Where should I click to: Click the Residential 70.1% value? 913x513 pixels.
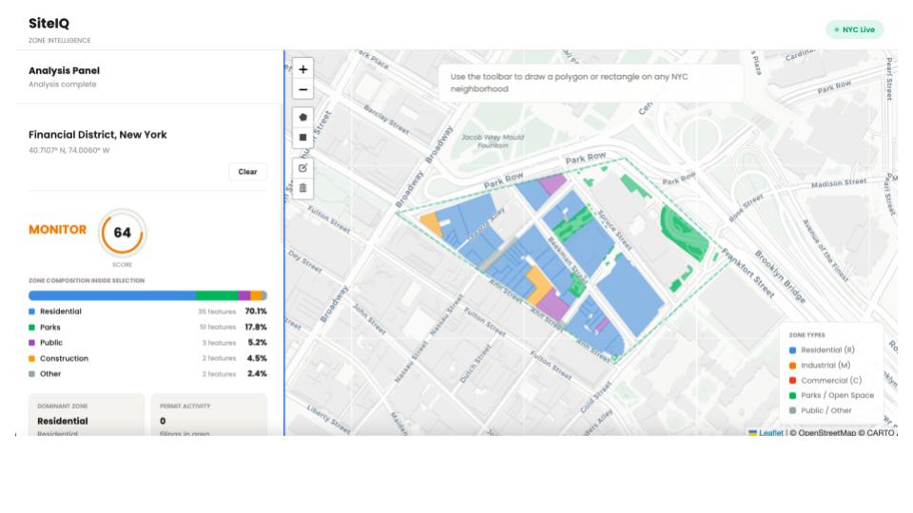click(256, 312)
